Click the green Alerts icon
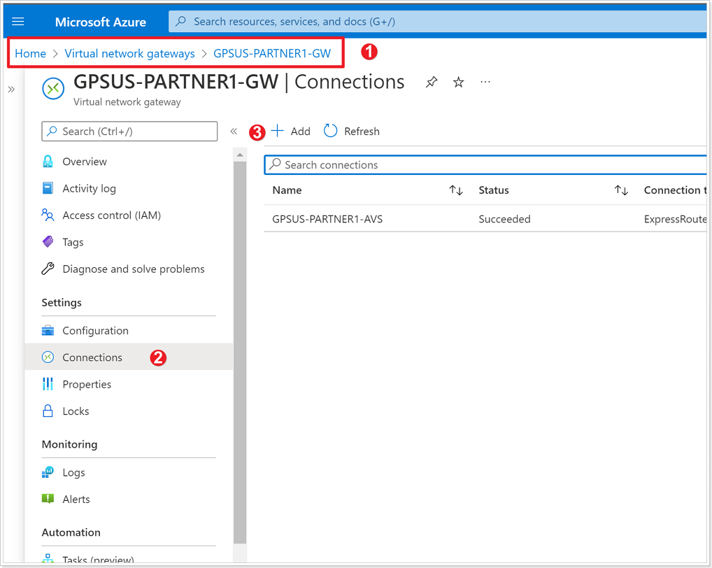 tap(48, 499)
